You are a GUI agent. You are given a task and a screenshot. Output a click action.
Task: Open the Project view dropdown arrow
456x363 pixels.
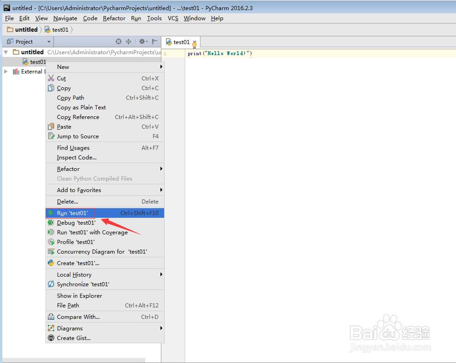point(49,42)
